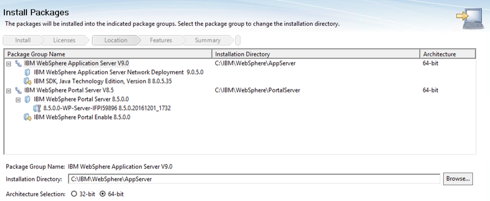This screenshot has width=490, height=201.
Task: Go to the Features wizard step
Action: click(161, 41)
